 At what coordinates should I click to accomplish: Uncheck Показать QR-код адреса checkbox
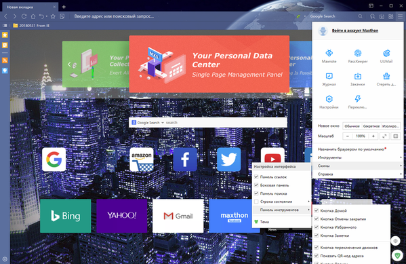pos(317,256)
